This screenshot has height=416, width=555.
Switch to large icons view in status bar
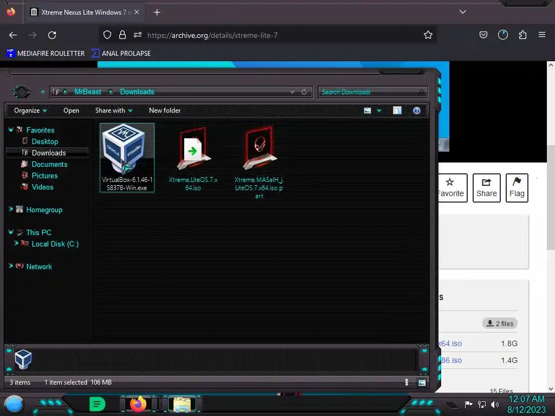422,382
